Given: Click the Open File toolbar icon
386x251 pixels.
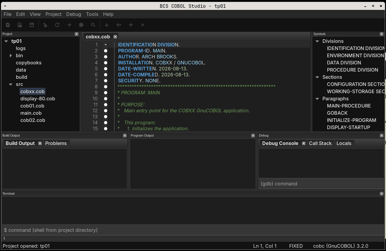Looking at the screenshot, I should tap(20, 25).
